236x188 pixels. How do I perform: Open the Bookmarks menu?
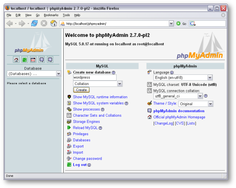tap(51, 15)
